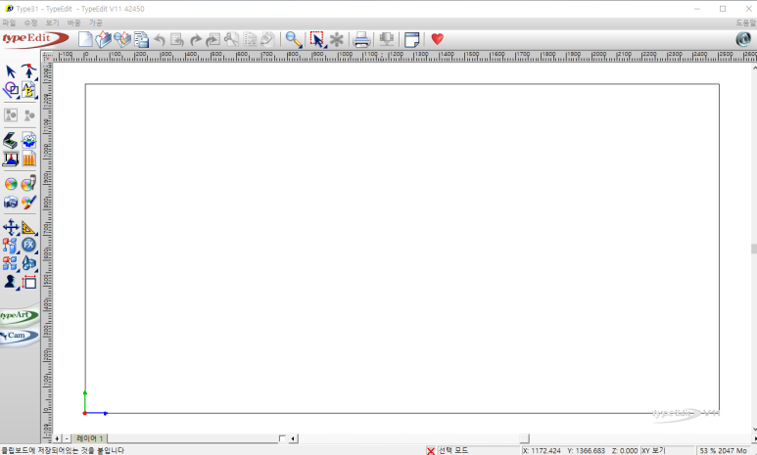Click the horizontal scrollbar left arrow

pyautogui.click(x=293, y=438)
